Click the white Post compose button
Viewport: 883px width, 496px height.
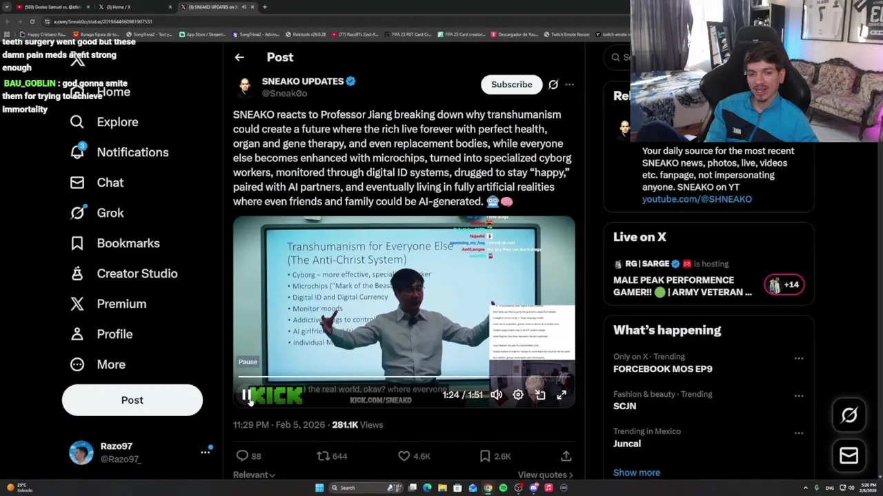(x=132, y=400)
